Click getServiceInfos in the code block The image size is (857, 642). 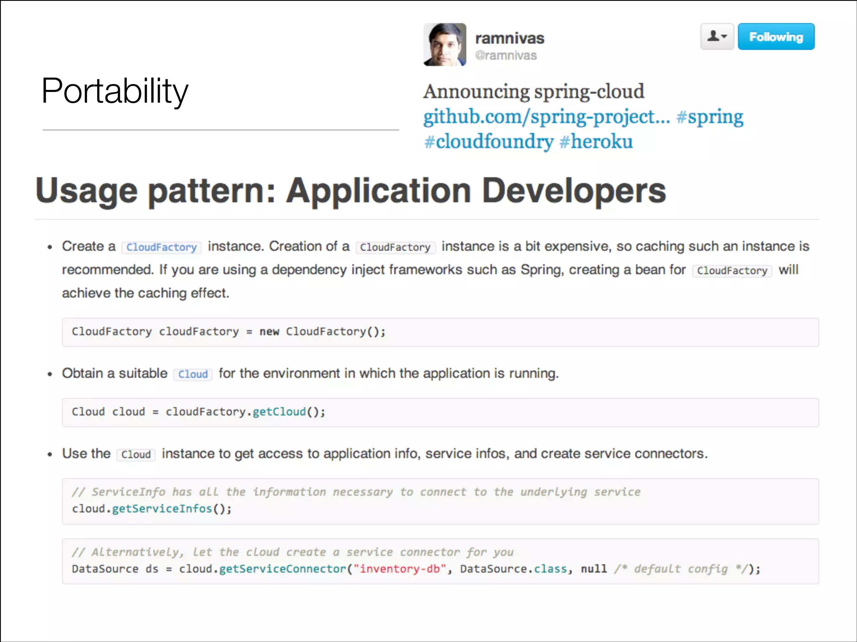coord(162,509)
